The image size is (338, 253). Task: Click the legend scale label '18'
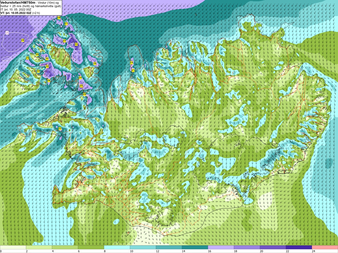[236, 251]
